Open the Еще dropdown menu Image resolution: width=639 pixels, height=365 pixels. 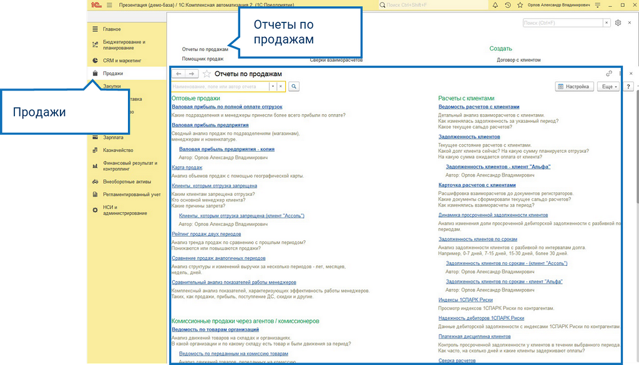(609, 86)
